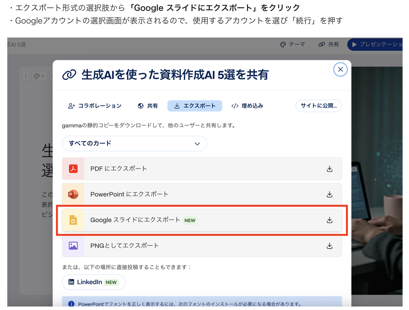The height and width of the screenshot is (310, 409).
Task: Click the Google スライド download arrow icon
Action: tap(329, 220)
